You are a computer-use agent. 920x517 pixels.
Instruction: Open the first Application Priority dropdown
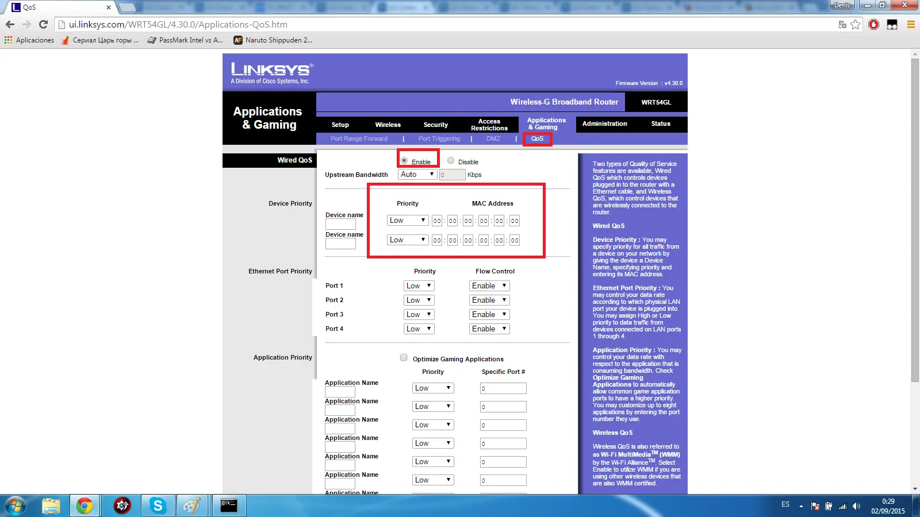pyautogui.click(x=433, y=388)
